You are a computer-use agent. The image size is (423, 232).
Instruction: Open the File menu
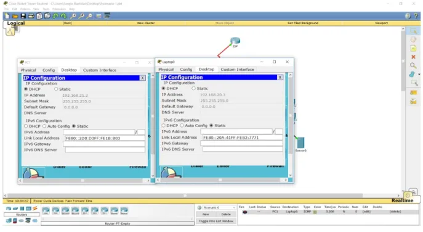click(7, 9)
